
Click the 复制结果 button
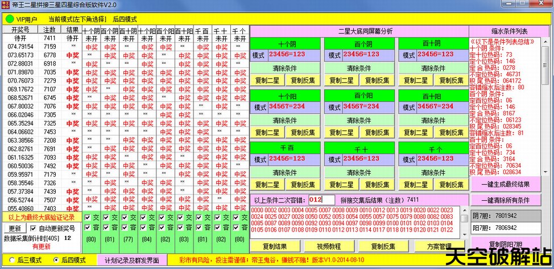pyautogui.click(x=275, y=246)
